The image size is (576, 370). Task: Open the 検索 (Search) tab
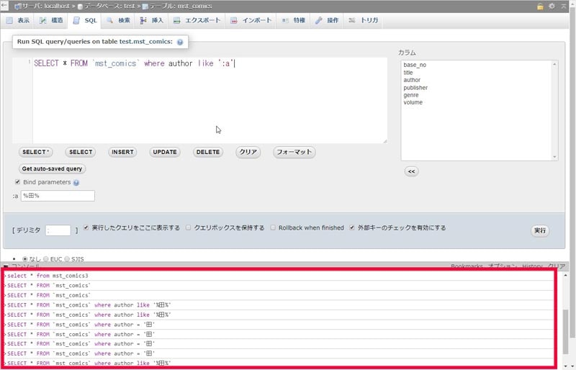coord(118,21)
